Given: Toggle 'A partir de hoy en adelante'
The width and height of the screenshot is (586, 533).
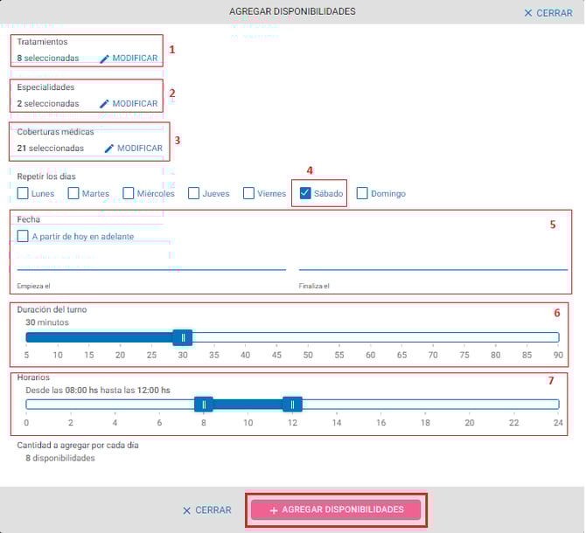Looking at the screenshot, I should click(x=23, y=236).
